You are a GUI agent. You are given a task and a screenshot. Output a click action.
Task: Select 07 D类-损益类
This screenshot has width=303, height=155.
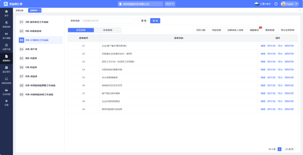tap(40, 77)
